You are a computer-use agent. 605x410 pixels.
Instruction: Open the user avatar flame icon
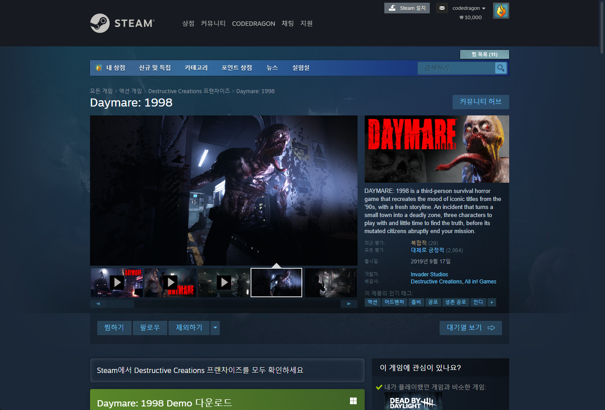(x=501, y=11)
